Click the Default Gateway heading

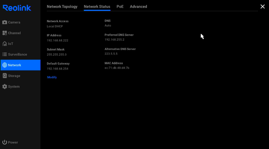[58, 63]
